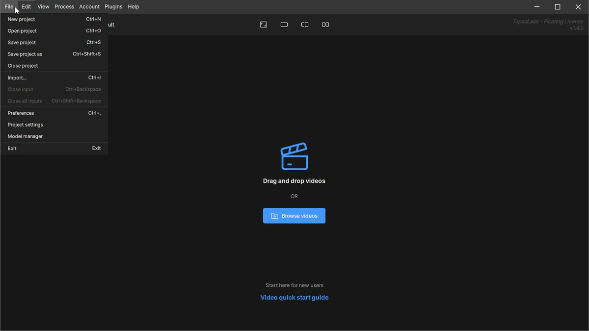
Task: Switch to split view layout icon
Action: [x=305, y=25]
